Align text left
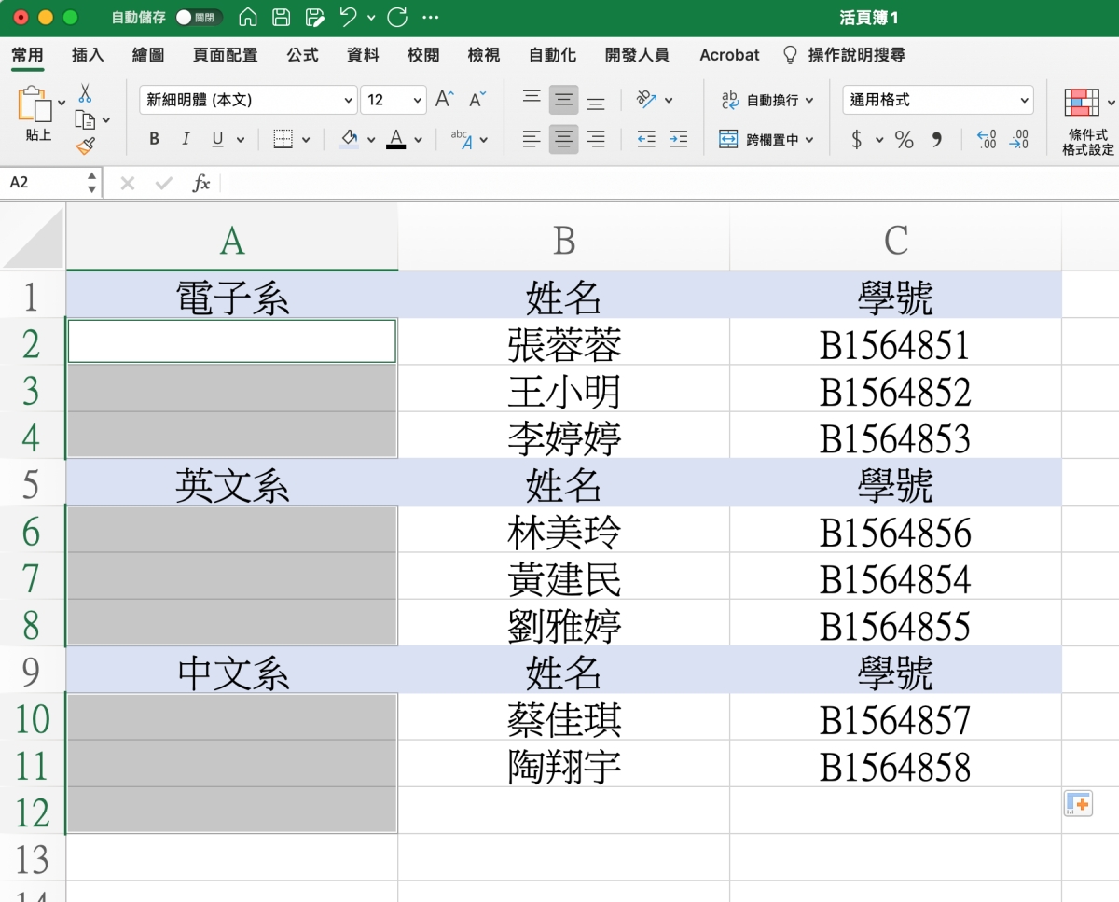Screen dimensions: 1119x902 tap(532, 139)
